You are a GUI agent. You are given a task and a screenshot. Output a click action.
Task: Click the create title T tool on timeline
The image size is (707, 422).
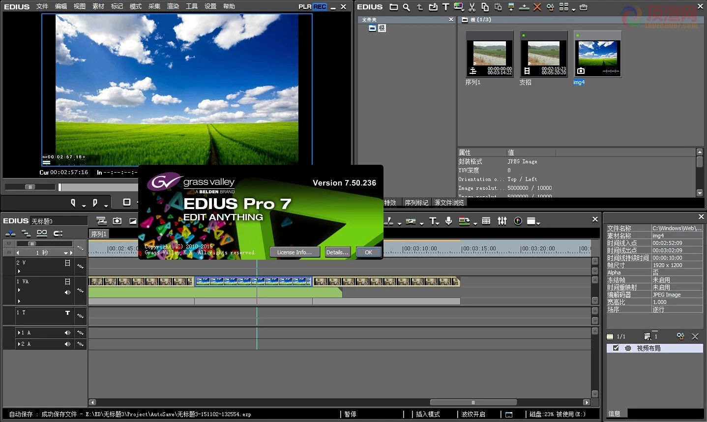tap(433, 221)
